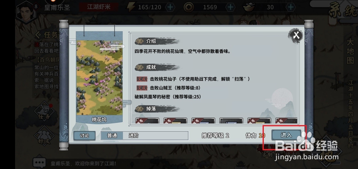The image size is (358, 169).
Task: Select the fourth drop reward item
Action: [231, 121]
